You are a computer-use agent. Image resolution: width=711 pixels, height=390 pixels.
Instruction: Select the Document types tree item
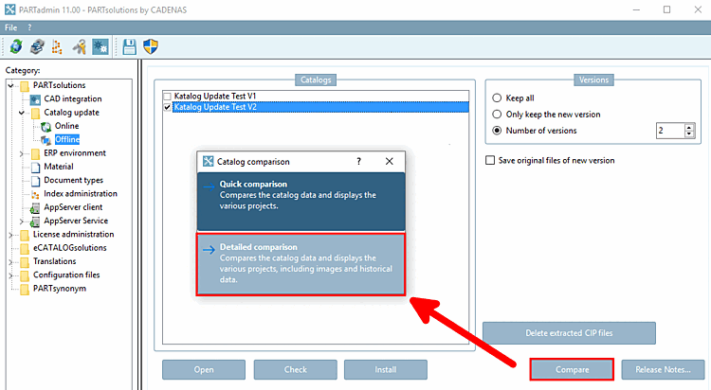coord(73,180)
